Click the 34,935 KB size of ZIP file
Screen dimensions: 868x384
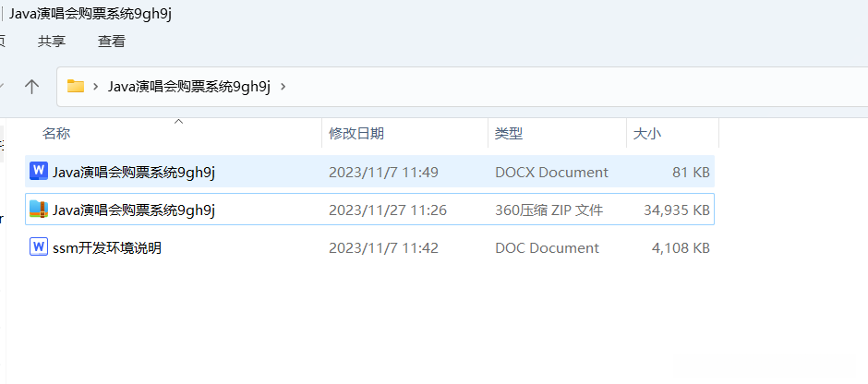pyautogui.click(x=677, y=210)
